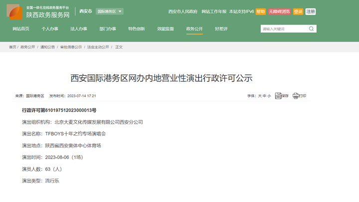Set font size to 小
This screenshot has width=359, height=202.
(x=269, y=96)
